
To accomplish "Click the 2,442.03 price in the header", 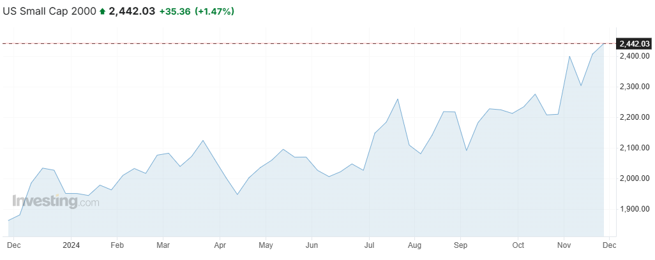I will (x=132, y=11).
